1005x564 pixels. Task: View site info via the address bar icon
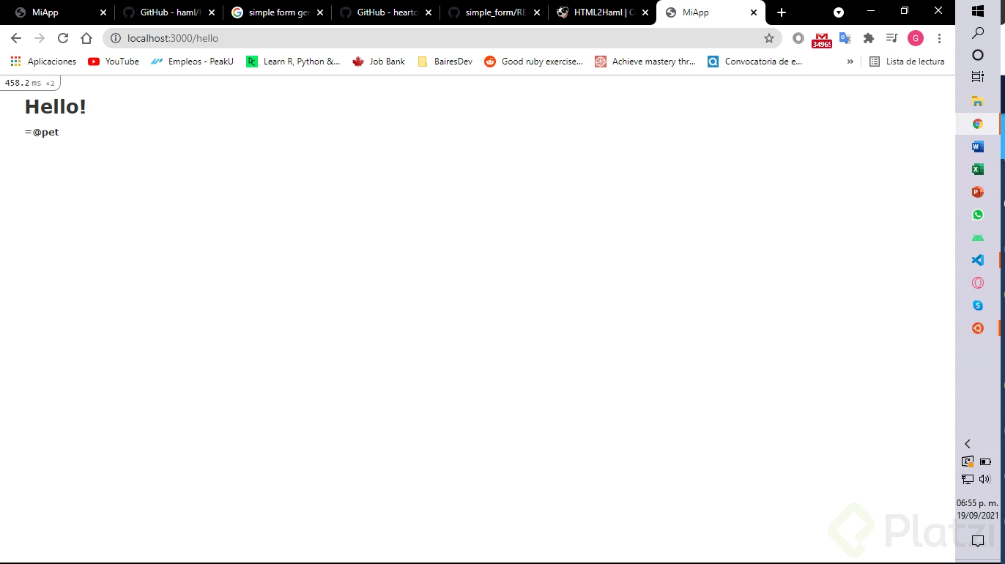(x=116, y=38)
